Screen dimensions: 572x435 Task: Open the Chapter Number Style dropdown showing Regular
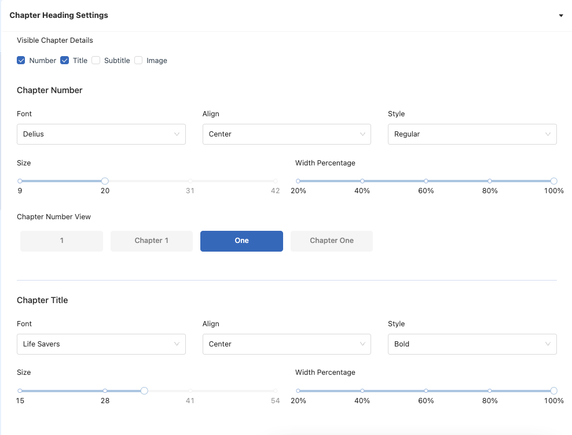(x=472, y=134)
